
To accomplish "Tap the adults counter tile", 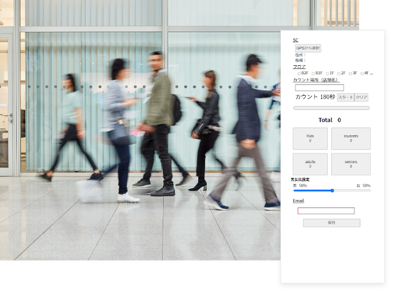I will [310, 164].
